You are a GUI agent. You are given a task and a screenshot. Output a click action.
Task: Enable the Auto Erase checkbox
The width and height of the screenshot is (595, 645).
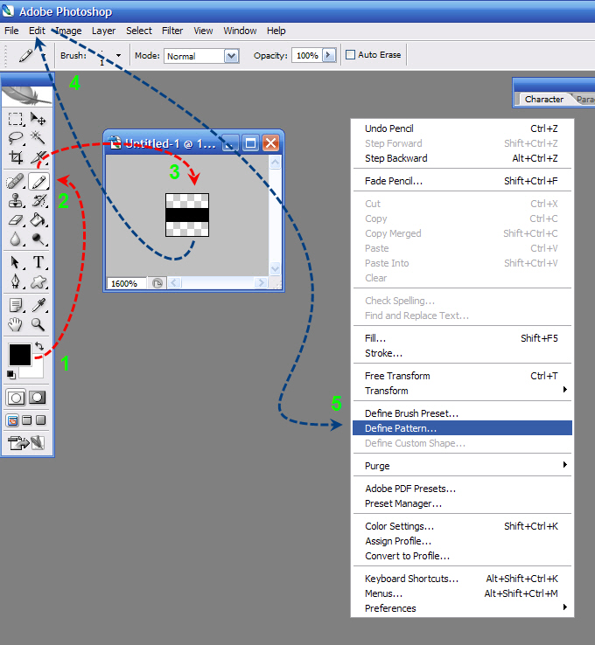click(351, 55)
